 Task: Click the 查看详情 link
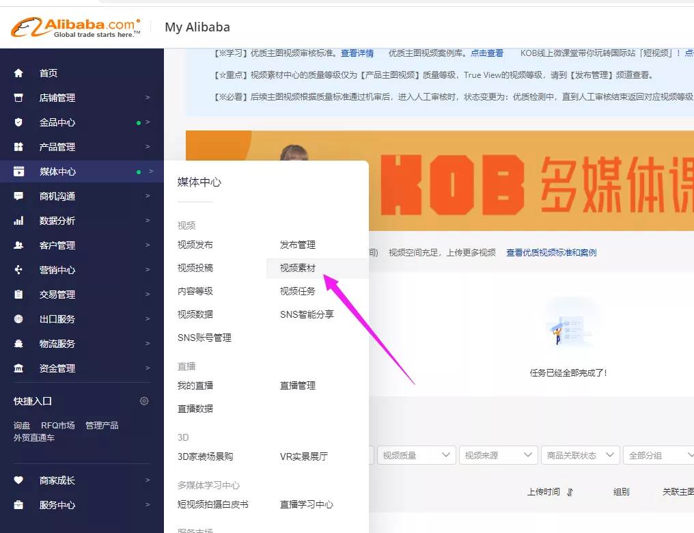[x=357, y=53]
